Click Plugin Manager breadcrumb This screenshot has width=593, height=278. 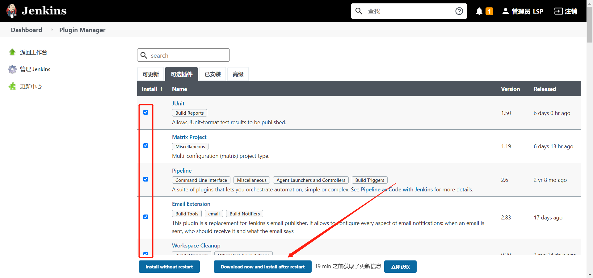82,30
